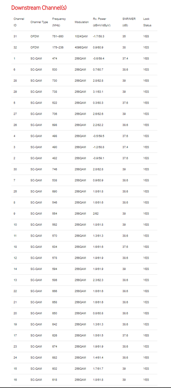Screen dimensions: 171x388
Task: Click the Modulation column header
Action: (82, 22)
